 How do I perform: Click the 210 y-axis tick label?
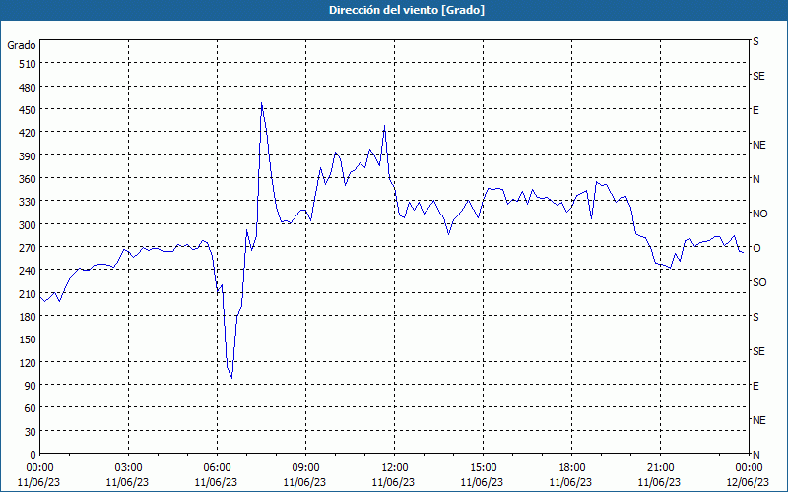[x=28, y=293]
